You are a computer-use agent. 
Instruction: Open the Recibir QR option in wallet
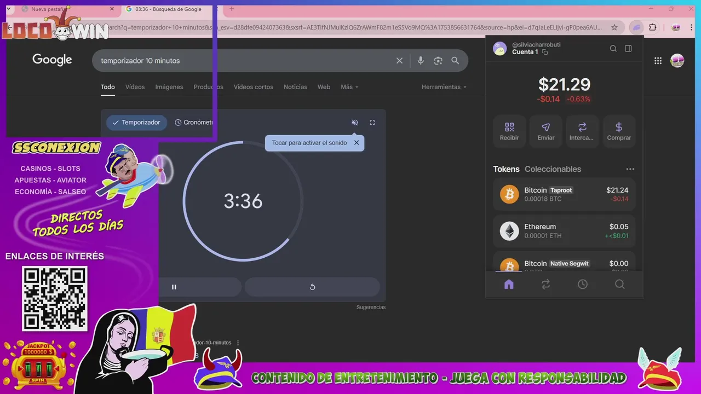click(x=509, y=131)
